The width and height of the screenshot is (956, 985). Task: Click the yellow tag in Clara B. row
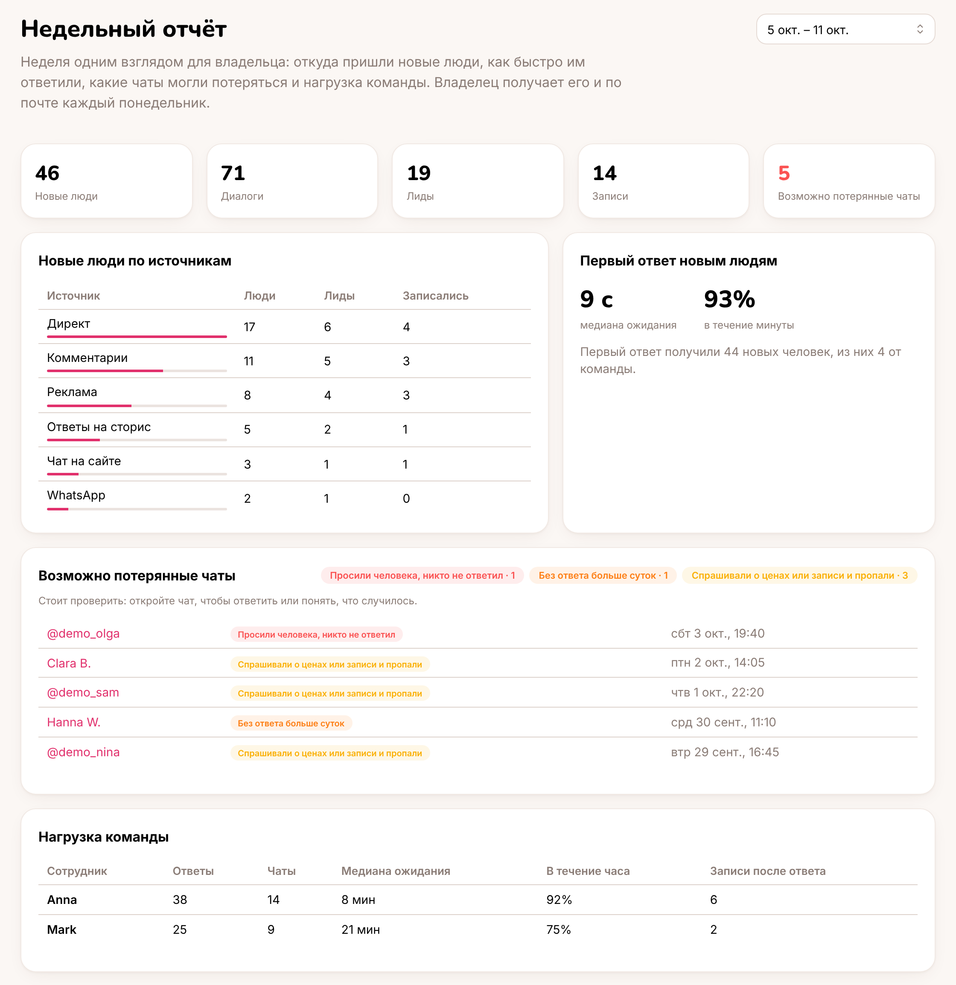click(x=330, y=664)
